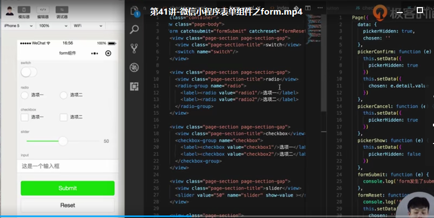Switch to the button editor tab

point(332,8)
